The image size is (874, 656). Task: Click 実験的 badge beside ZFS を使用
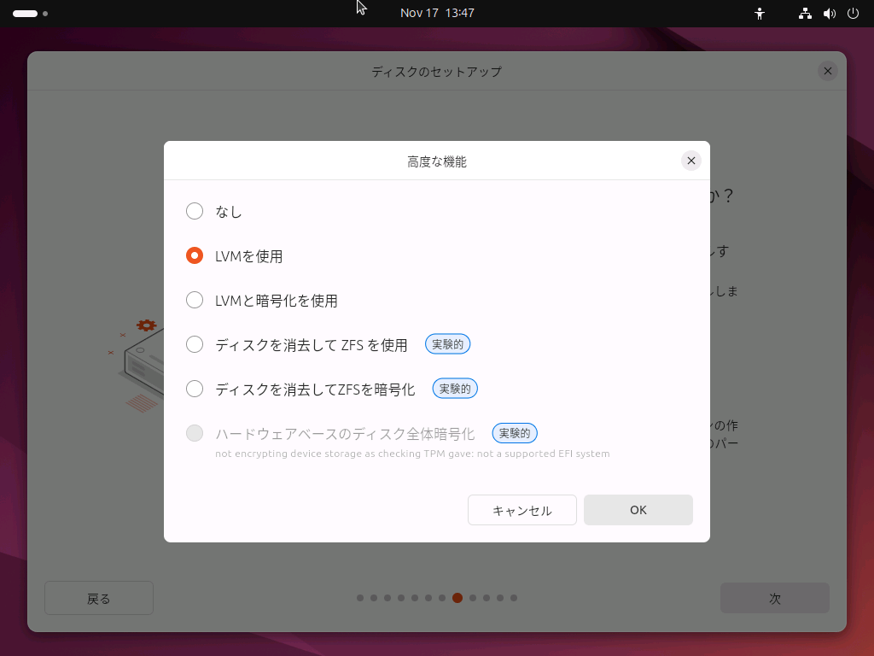click(x=447, y=344)
